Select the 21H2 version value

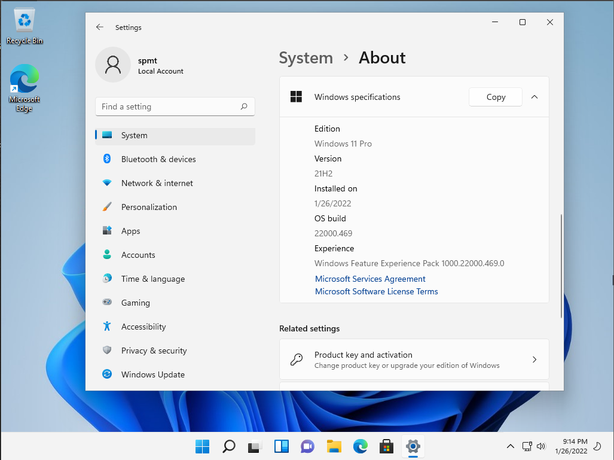coord(323,173)
